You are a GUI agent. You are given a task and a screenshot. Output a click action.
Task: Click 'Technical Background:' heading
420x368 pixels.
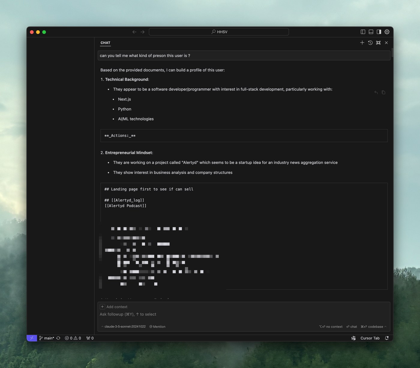pos(127,79)
